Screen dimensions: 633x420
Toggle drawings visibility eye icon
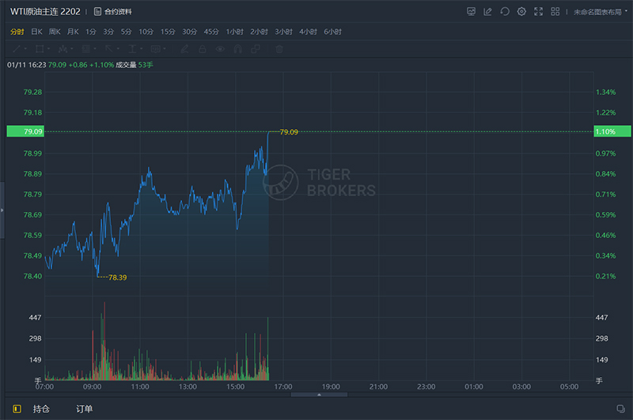point(220,49)
